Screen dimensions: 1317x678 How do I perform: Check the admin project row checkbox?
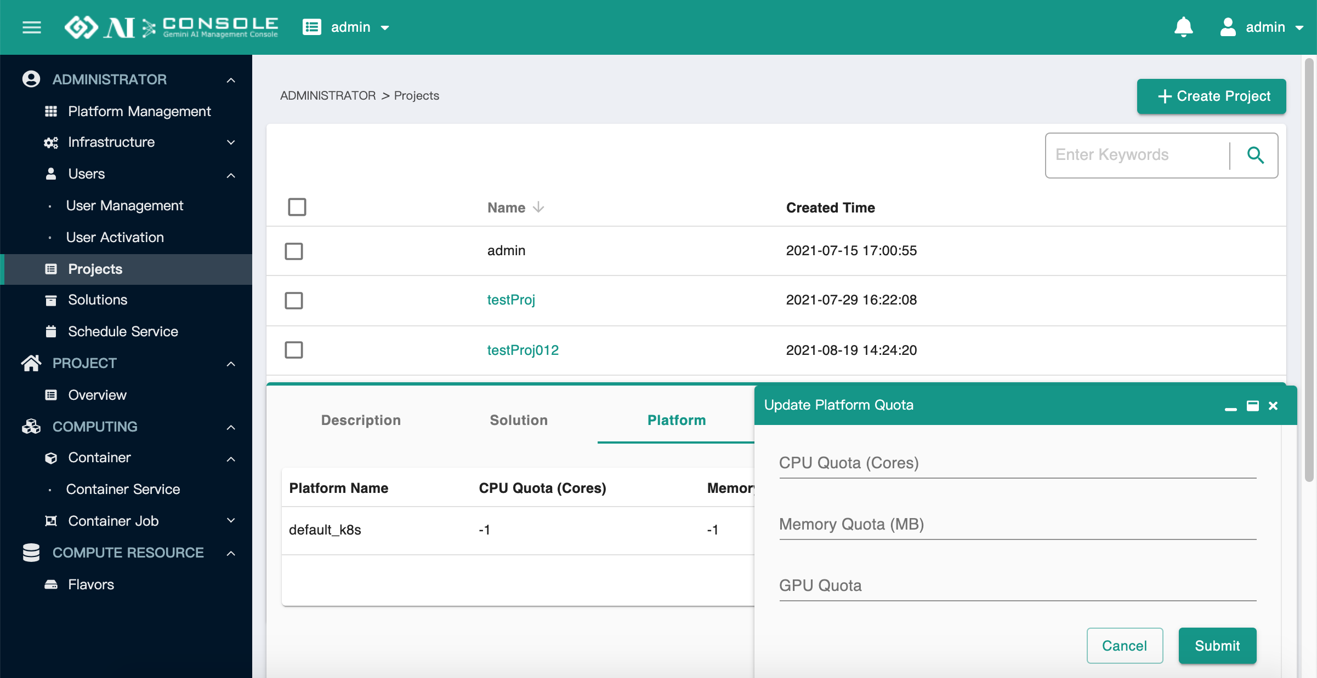(x=294, y=251)
